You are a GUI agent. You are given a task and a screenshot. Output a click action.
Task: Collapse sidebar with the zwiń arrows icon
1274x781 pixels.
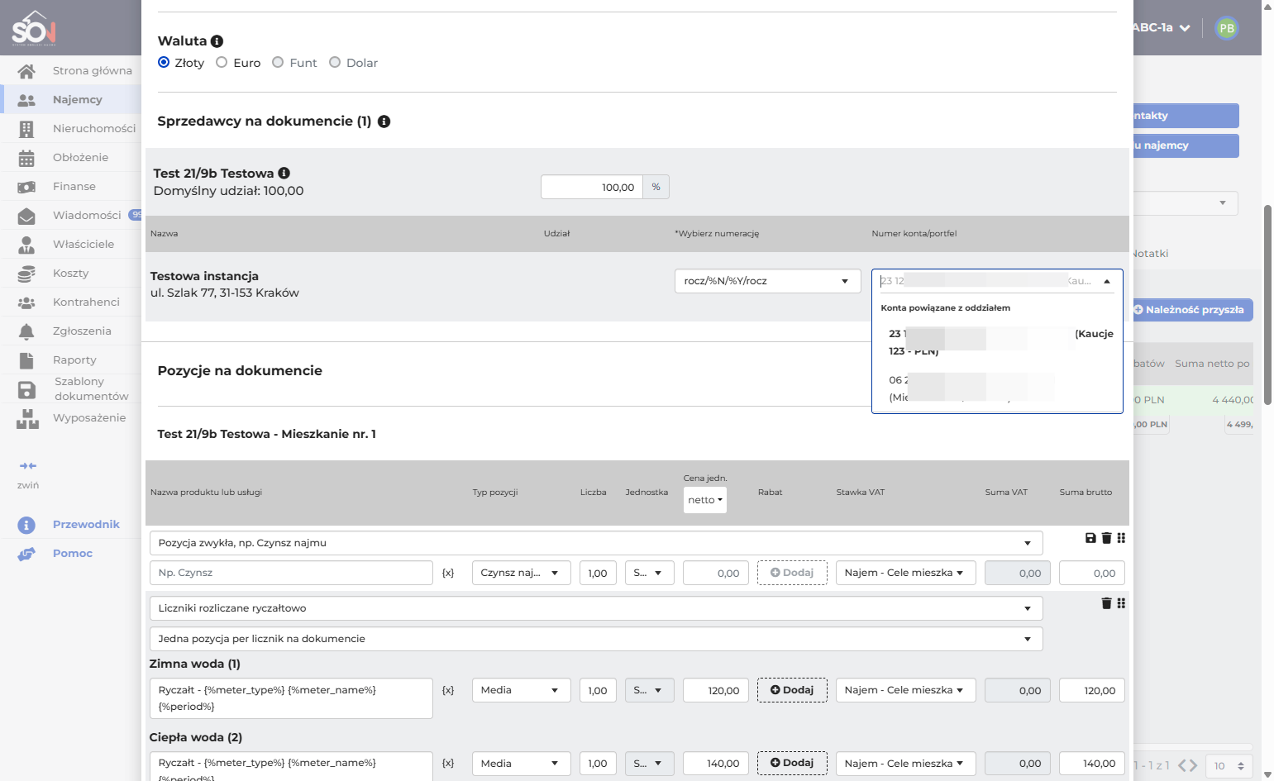(x=28, y=466)
